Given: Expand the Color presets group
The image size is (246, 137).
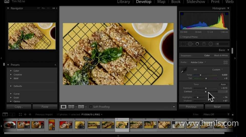Looking at the screenshot, I should point(11,71).
